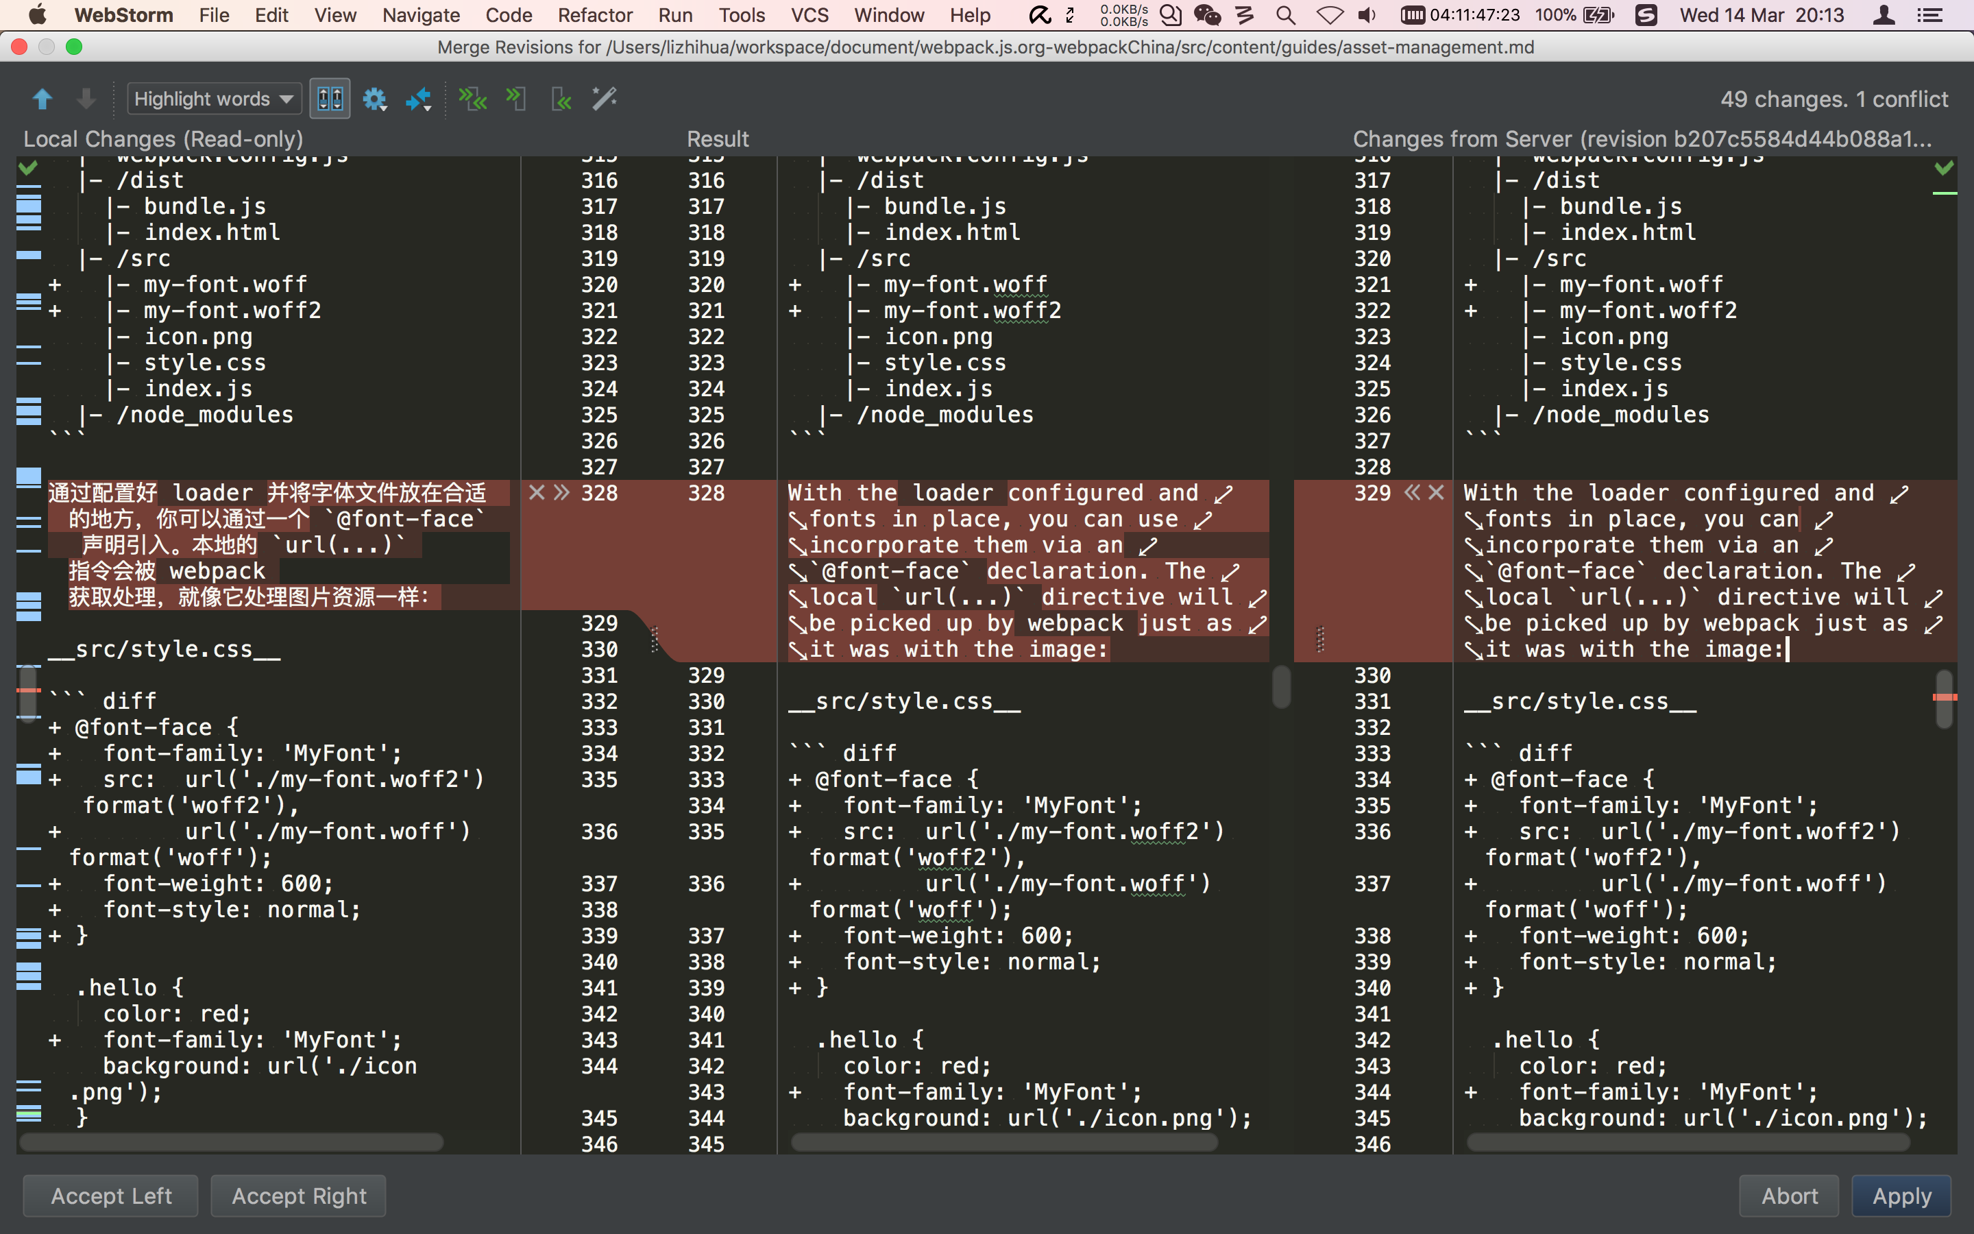Click the macOS Spotlight search icon
The image size is (1974, 1234).
pos(1286,14)
